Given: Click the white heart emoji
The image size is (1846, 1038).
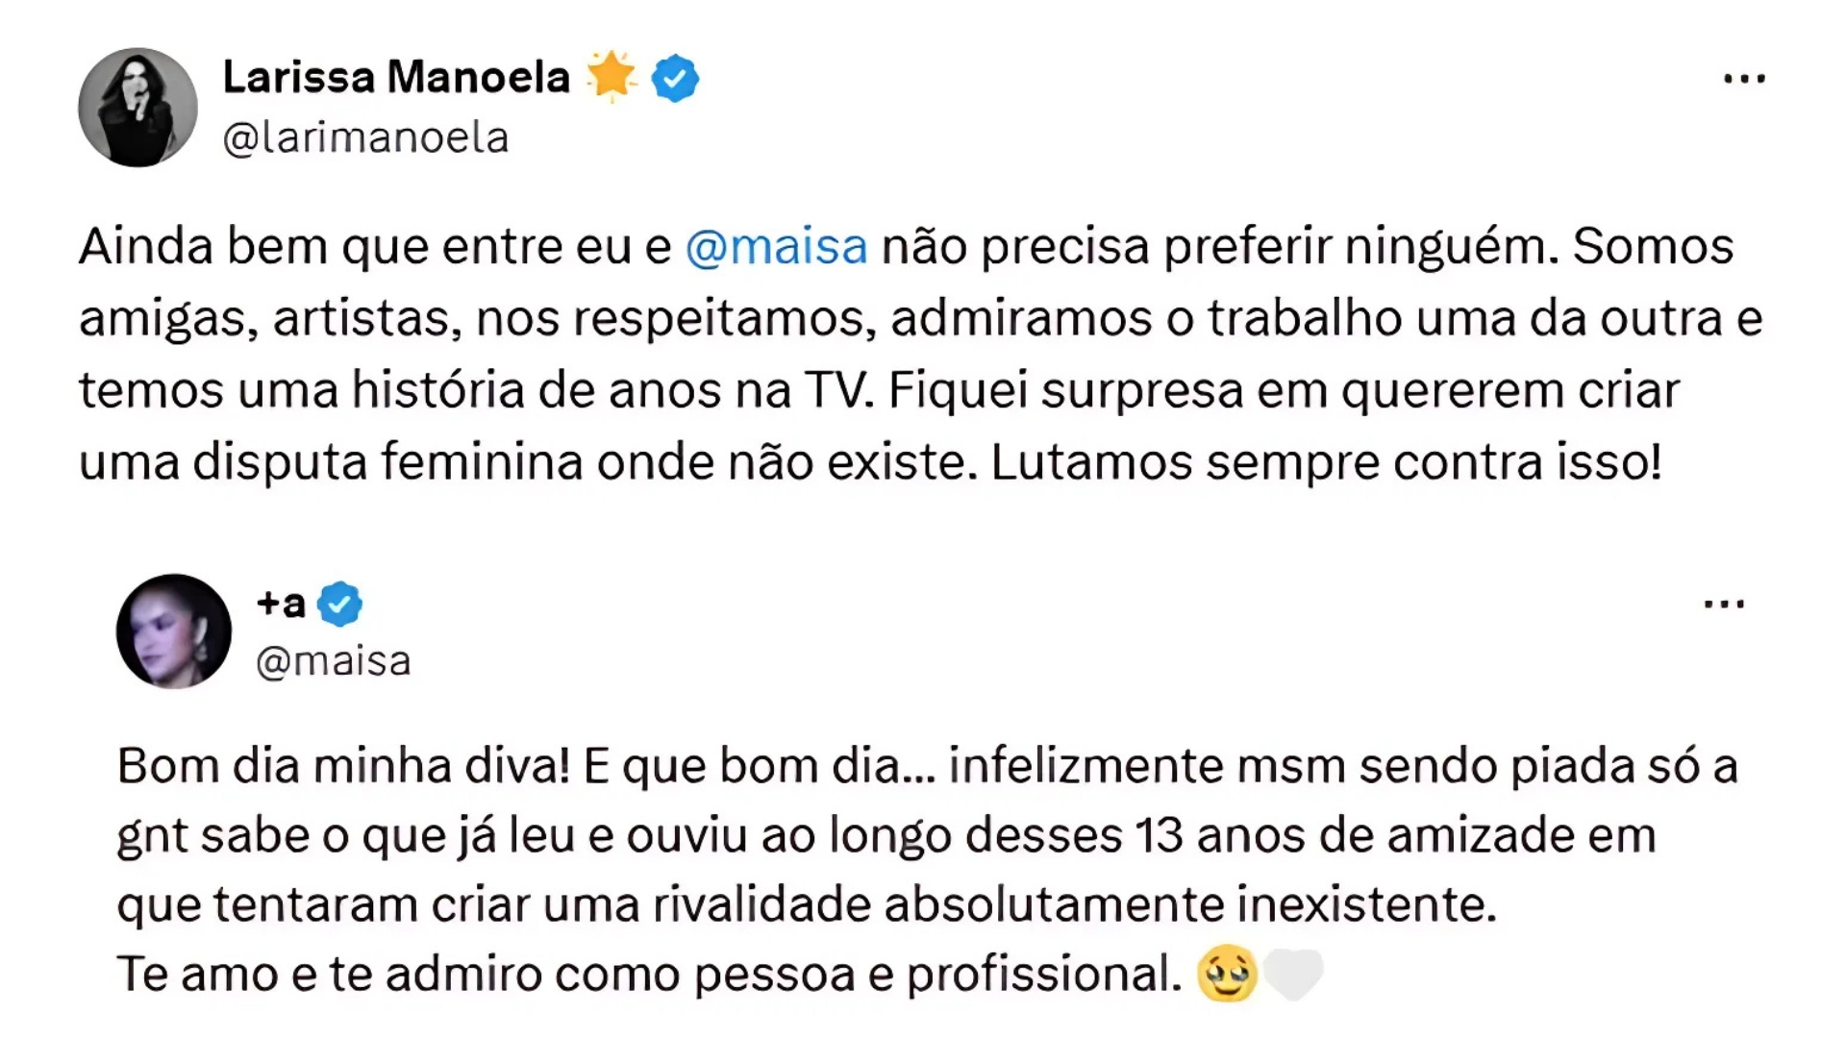Looking at the screenshot, I should click(1292, 974).
